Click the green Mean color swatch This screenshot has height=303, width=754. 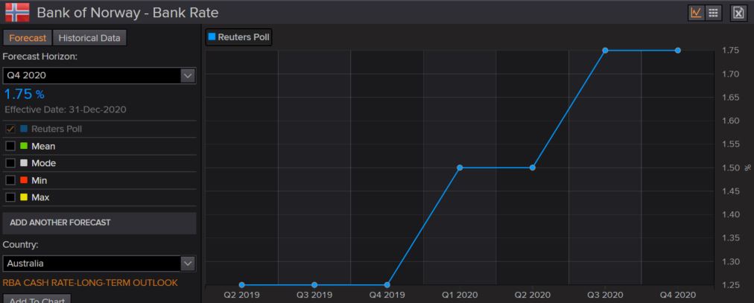click(24, 146)
